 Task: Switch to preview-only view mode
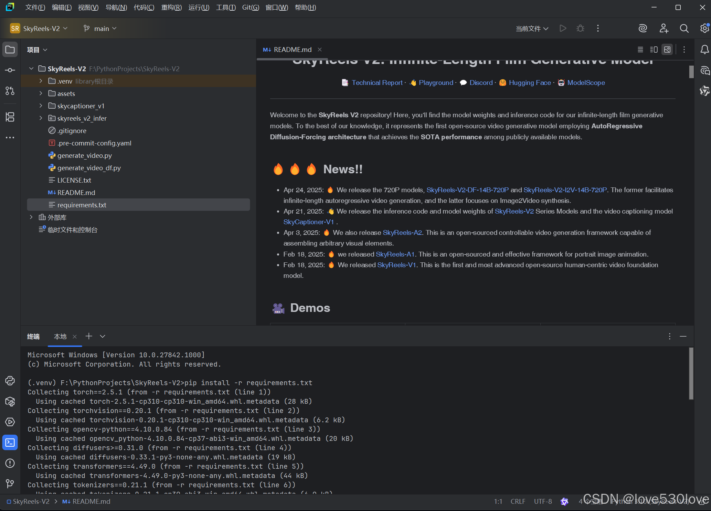tap(667, 50)
